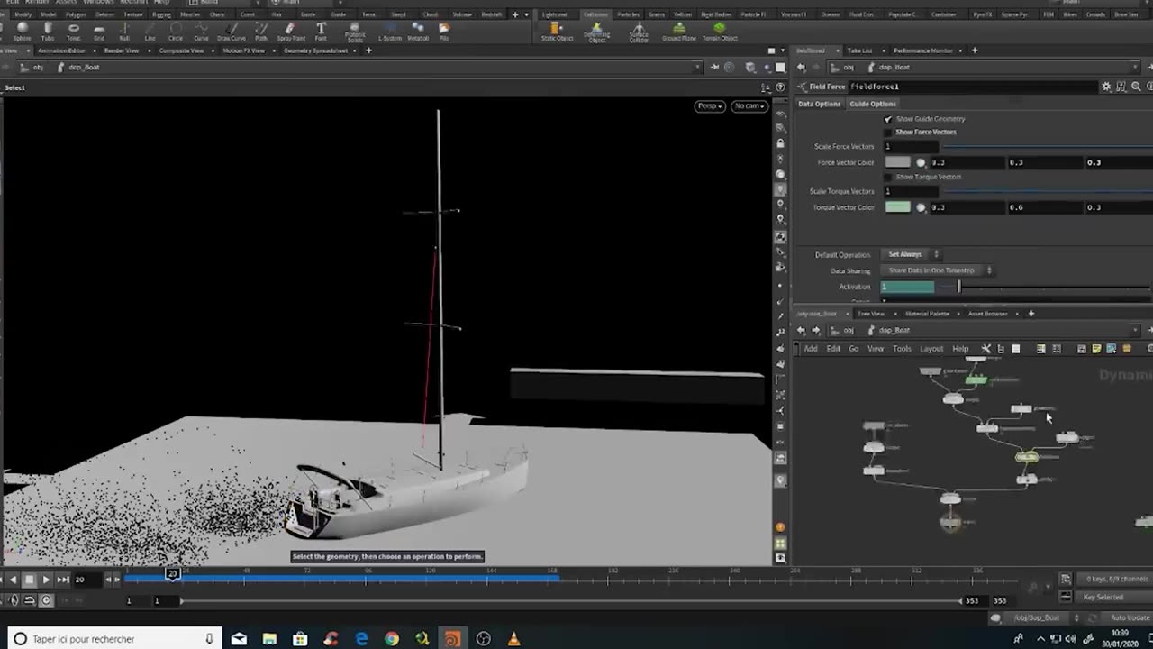Click the Play button on the playbar
1153x649 pixels.
point(46,580)
